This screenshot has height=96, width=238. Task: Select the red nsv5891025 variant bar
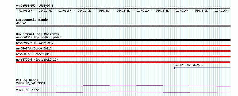pos(123,45)
